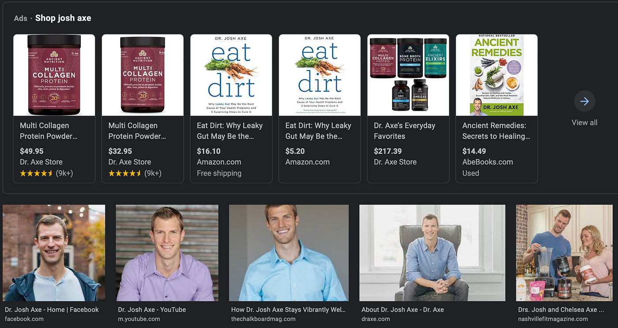This screenshot has width=618, height=328.
Task: Select Amazon.com seller under the $16.10 price
Action: (219, 162)
